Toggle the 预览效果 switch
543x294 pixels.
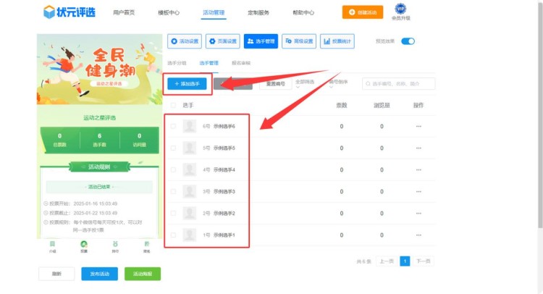coord(408,41)
